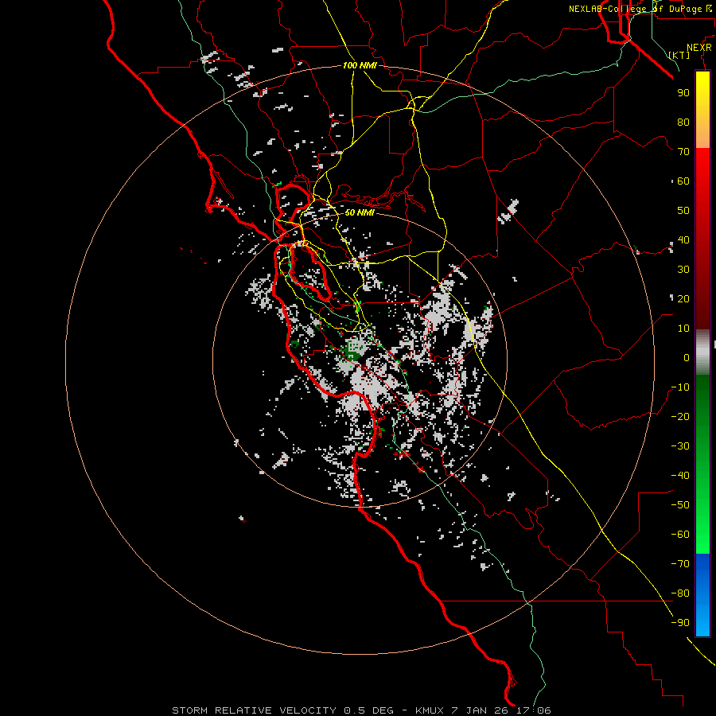716x716 pixels.
Task: Select the bright green segment near -60
Action: coord(702,535)
